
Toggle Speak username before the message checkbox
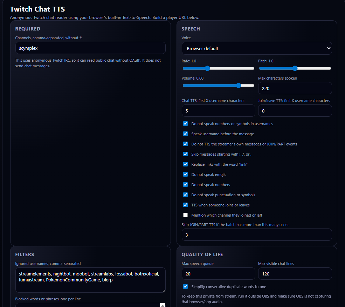coord(186,134)
